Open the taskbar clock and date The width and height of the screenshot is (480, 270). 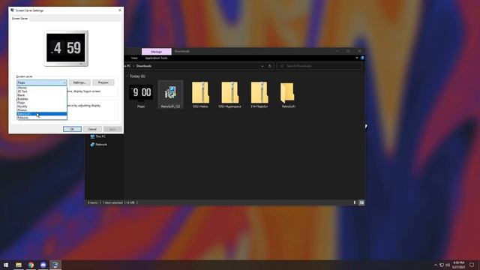(x=458, y=265)
